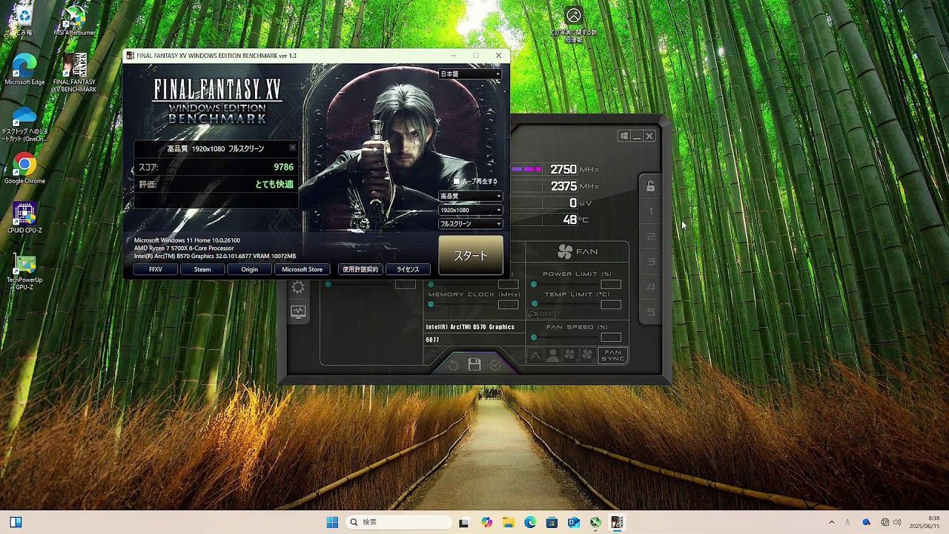
Task: Adjust the Fan Speed slider handle
Action: tap(534, 337)
